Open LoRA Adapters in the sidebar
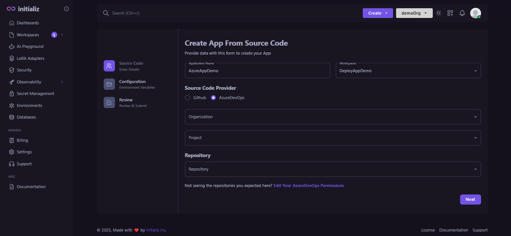Viewport: 511px width, 236px height. (x=30, y=58)
